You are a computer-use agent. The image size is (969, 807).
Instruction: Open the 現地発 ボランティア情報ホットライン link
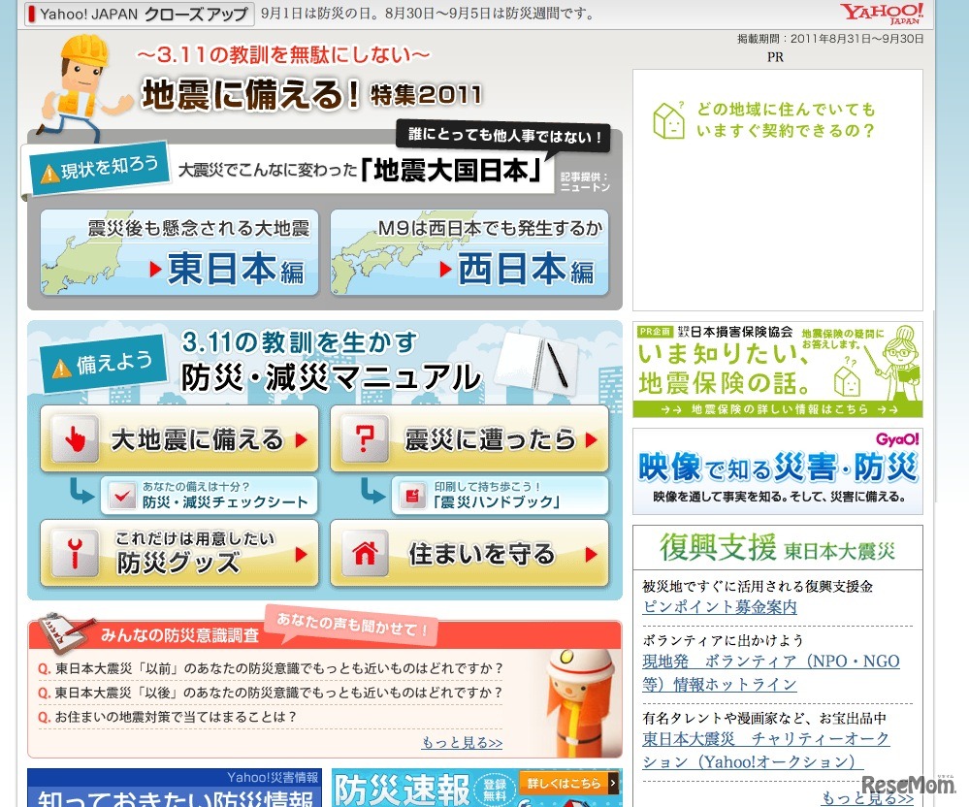point(770,672)
